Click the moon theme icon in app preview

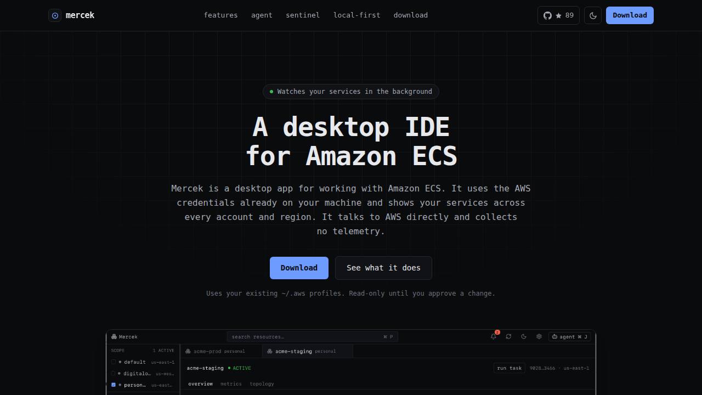[x=524, y=337]
